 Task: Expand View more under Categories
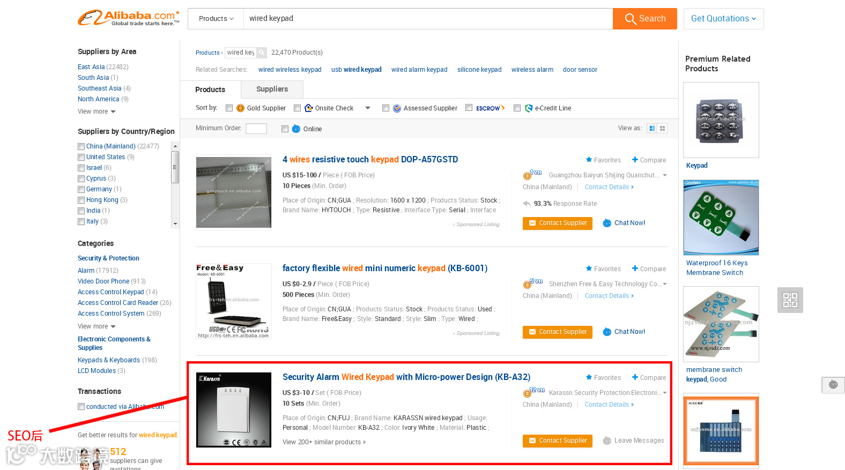point(97,326)
